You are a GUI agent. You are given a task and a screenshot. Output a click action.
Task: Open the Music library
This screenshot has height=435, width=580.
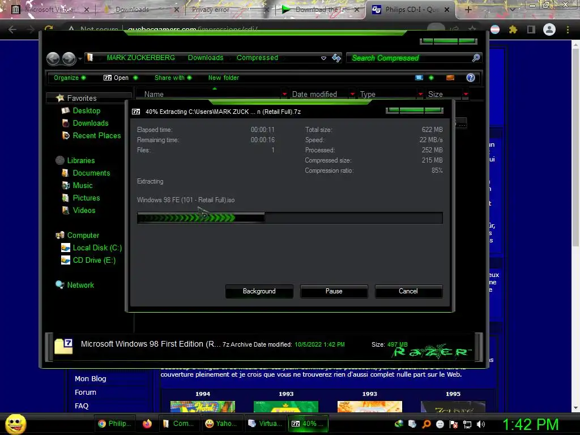click(x=83, y=186)
